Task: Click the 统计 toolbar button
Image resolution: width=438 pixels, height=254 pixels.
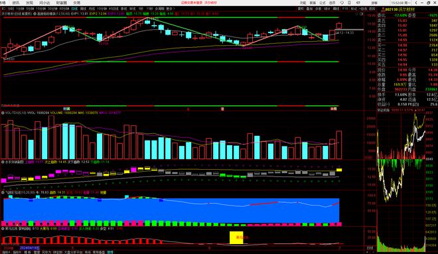Action: click(x=327, y=9)
